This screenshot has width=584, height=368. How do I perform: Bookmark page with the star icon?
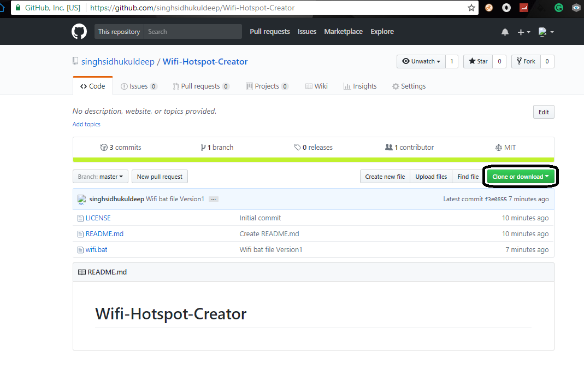471,8
